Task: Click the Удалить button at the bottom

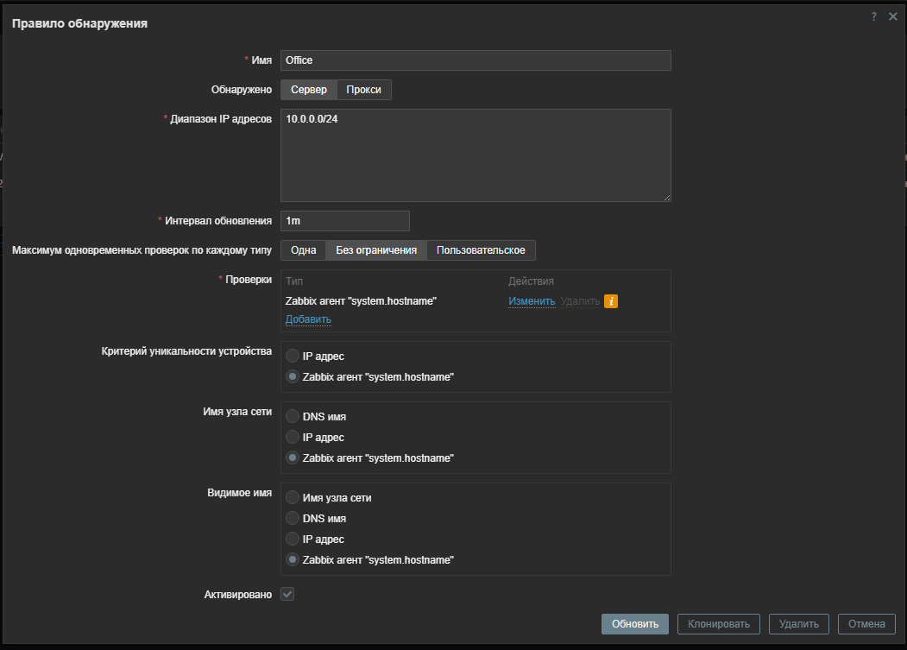Action: click(x=798, y=624)
